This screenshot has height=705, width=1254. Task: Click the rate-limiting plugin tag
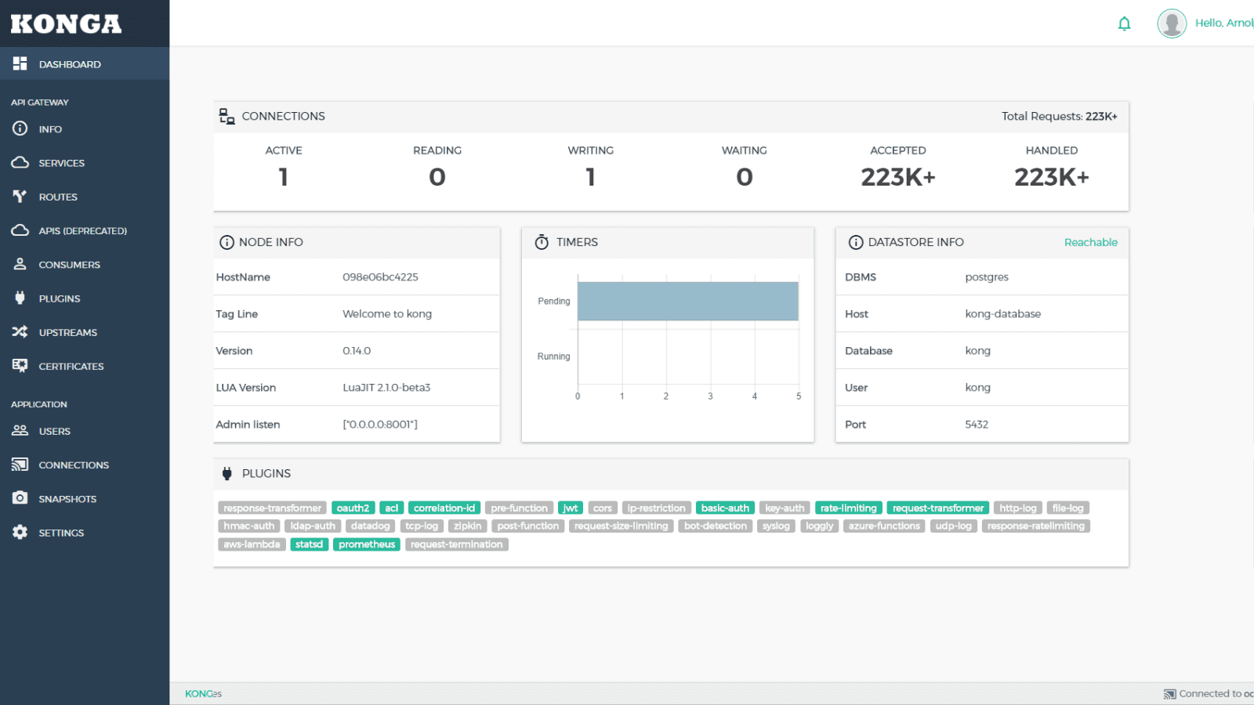tap(849, 508)
